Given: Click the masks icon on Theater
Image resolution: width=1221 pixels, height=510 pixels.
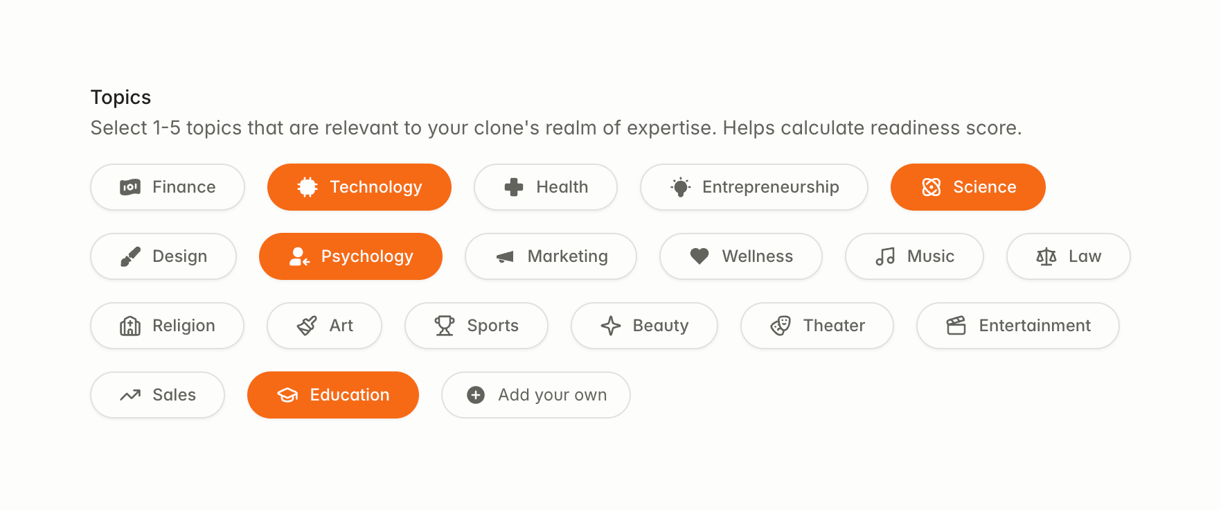Looking at the screenshot, I should point(781,326).
